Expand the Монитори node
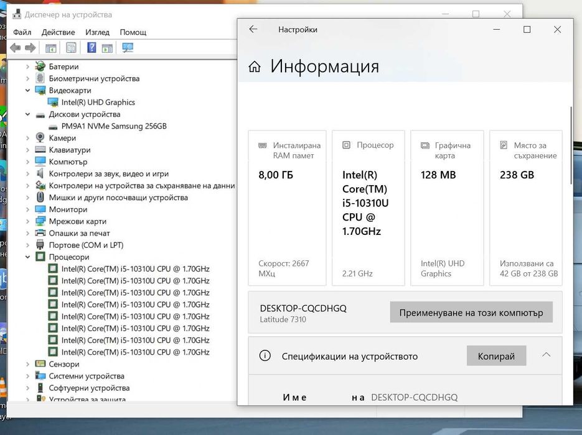This screenshot has height=435, width=582. click(27, 209)
